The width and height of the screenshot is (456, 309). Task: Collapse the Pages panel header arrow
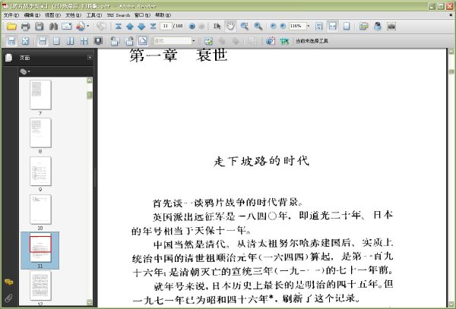(90, 58)
